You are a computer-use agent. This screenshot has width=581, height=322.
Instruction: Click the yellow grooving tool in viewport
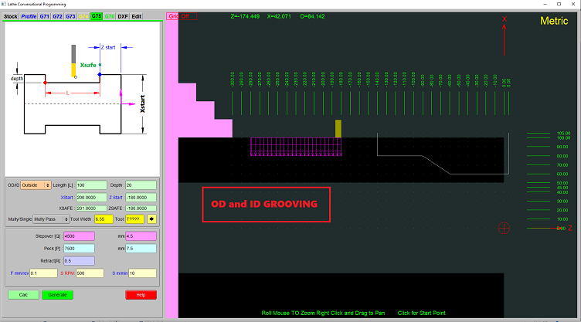338,128
